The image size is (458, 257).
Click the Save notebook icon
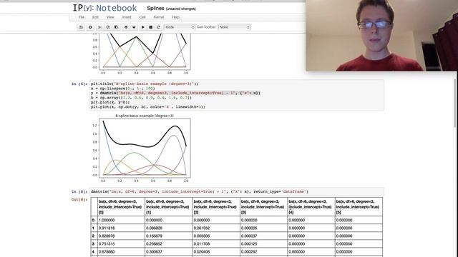(81, 27)
